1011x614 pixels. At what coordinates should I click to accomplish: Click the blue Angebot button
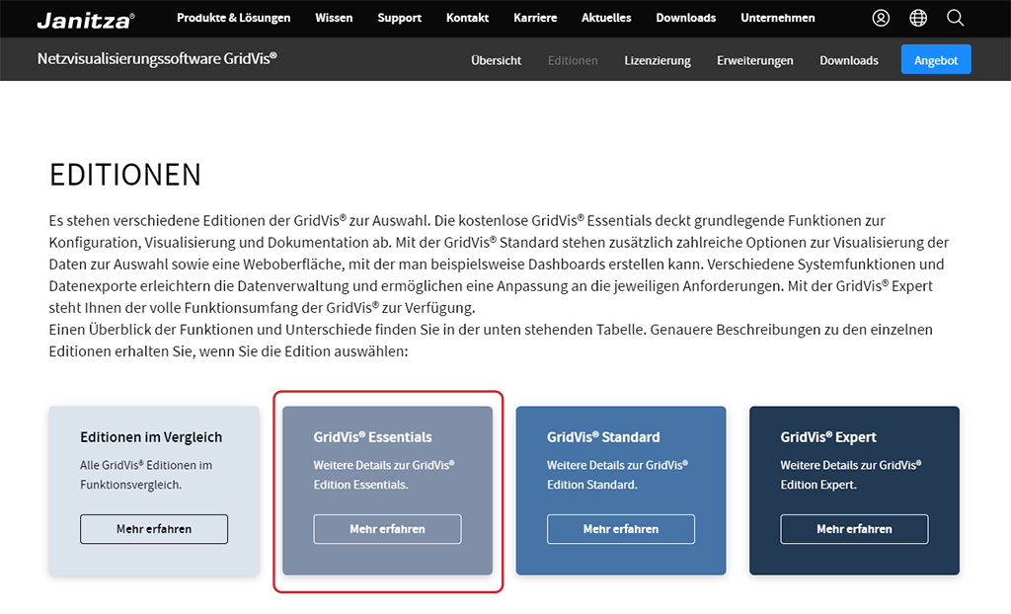[936, 59]
